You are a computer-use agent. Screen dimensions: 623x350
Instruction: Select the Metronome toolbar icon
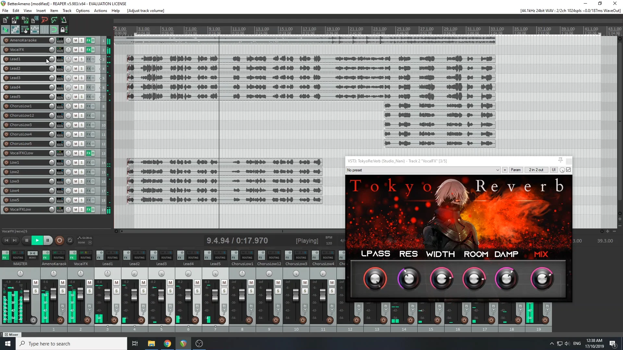coord(64,20)
